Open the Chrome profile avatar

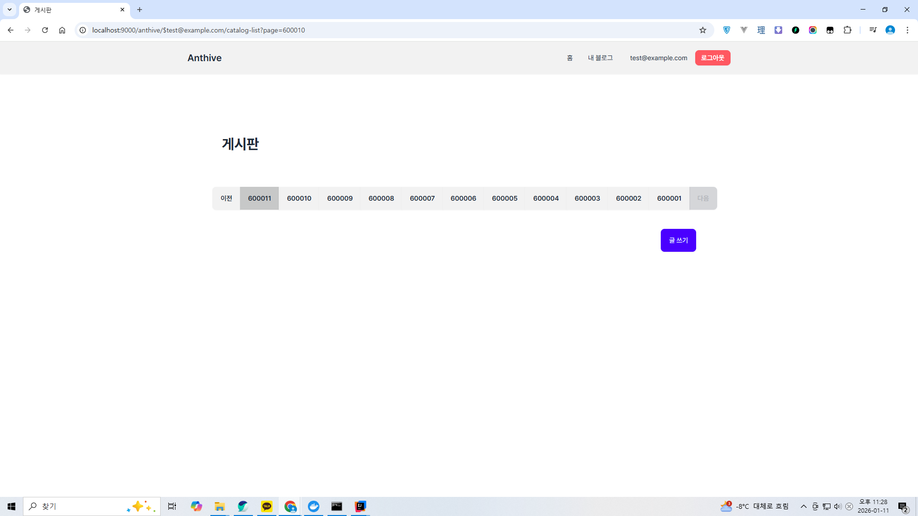890,30
